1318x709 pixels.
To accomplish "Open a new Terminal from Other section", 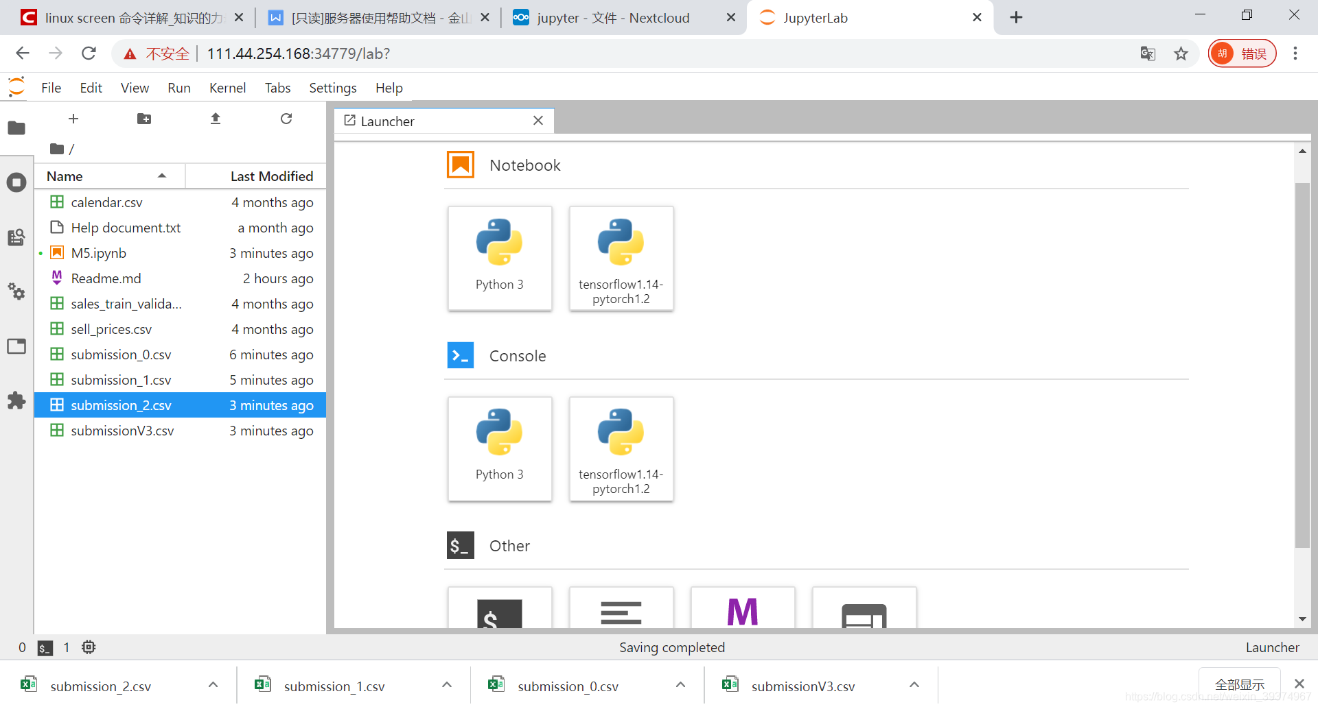I will [500, 608].
